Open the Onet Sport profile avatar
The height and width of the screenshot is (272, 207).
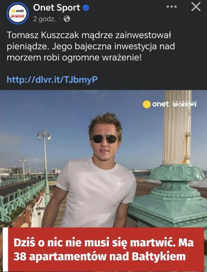click(18, 13)
